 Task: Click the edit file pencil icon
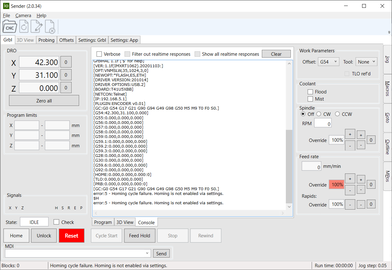(x=36, y=27)
